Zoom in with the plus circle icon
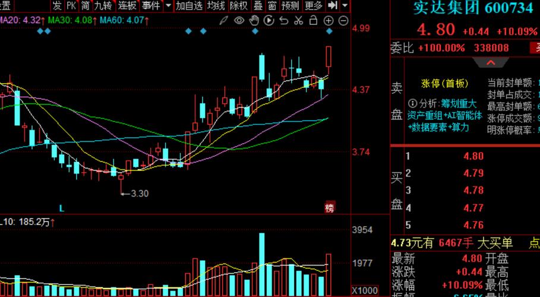This screenshot has height=297, width=540. [x=329, y=20]
